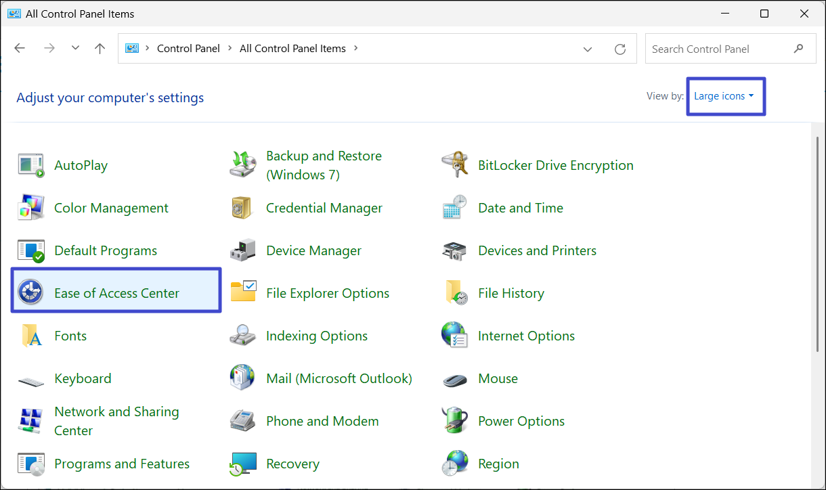Screen dimensions: 826x490
Task: Click the vertical scrollbar
Action: click(817, 244)
